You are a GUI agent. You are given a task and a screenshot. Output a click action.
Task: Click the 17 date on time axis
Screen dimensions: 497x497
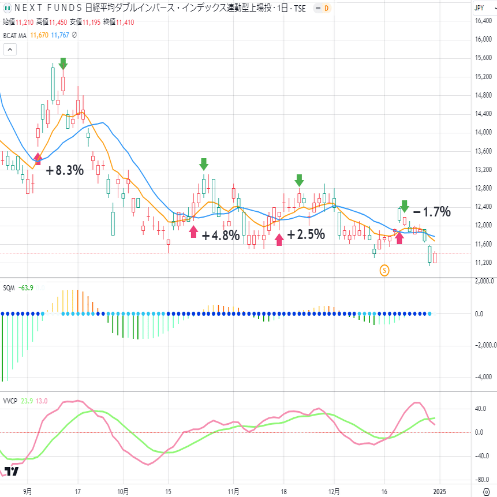[78, 492]
